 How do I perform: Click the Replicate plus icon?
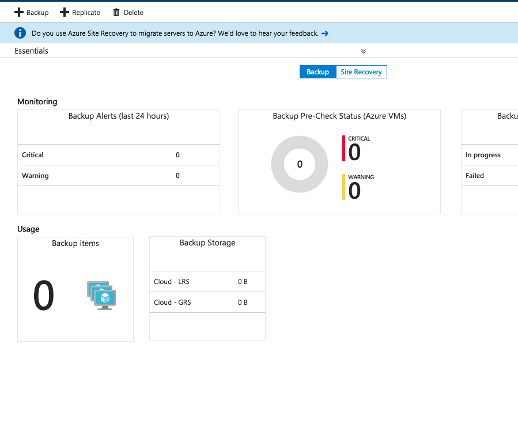[x=65, y=12]
